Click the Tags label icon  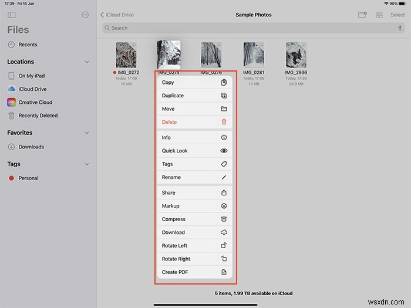(224, 164)
